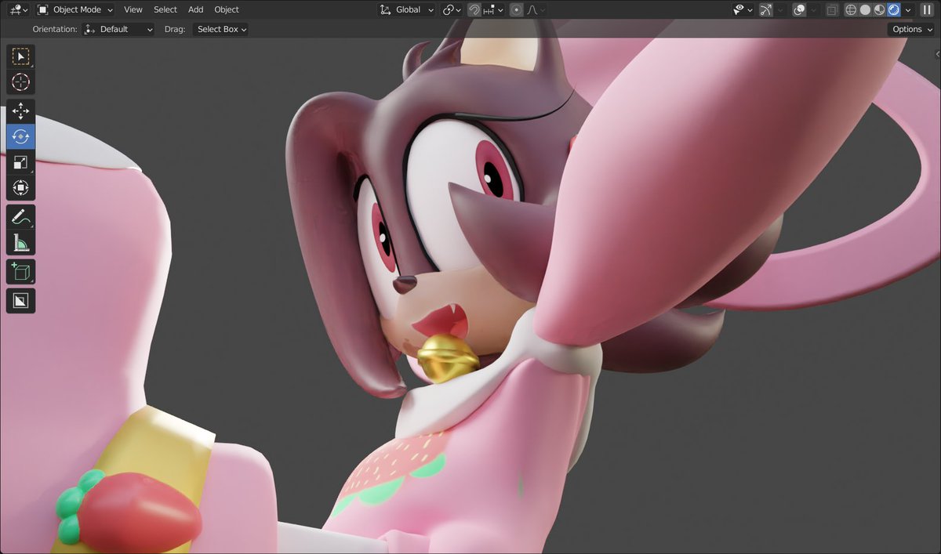Toggle proportional editing

click(x=516, y=9)
